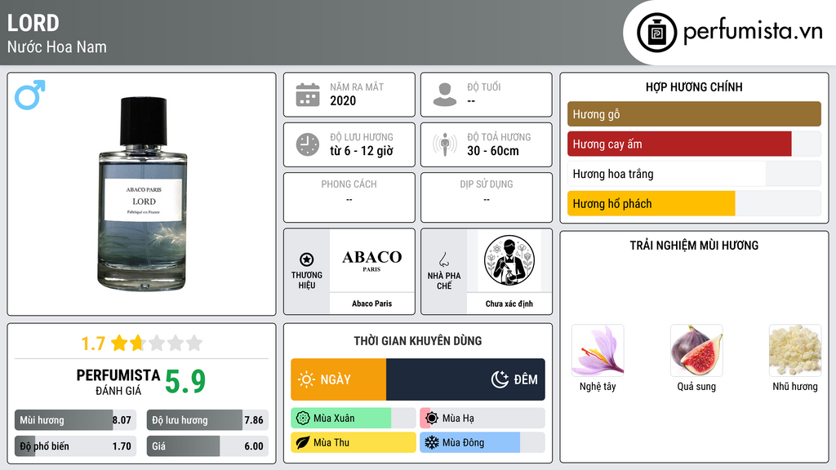Viewport: 836px width, 470px height.
Task: Click the person icon beside Độ tuổi
Action: pyautogui.click(x=445, y=95)
